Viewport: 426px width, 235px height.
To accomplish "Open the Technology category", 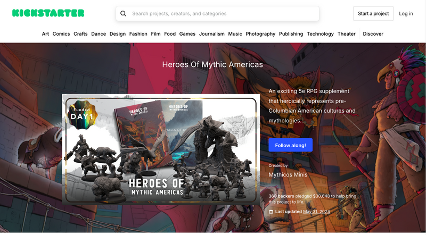I will point(321,34).
